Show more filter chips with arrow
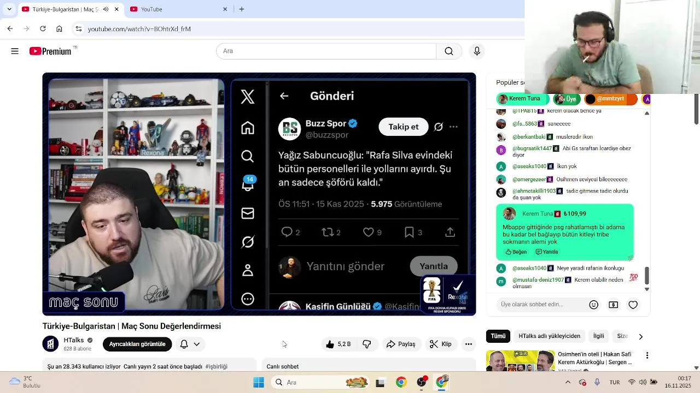The width and height of the screenshot is (700, 393). pos(641,336)
